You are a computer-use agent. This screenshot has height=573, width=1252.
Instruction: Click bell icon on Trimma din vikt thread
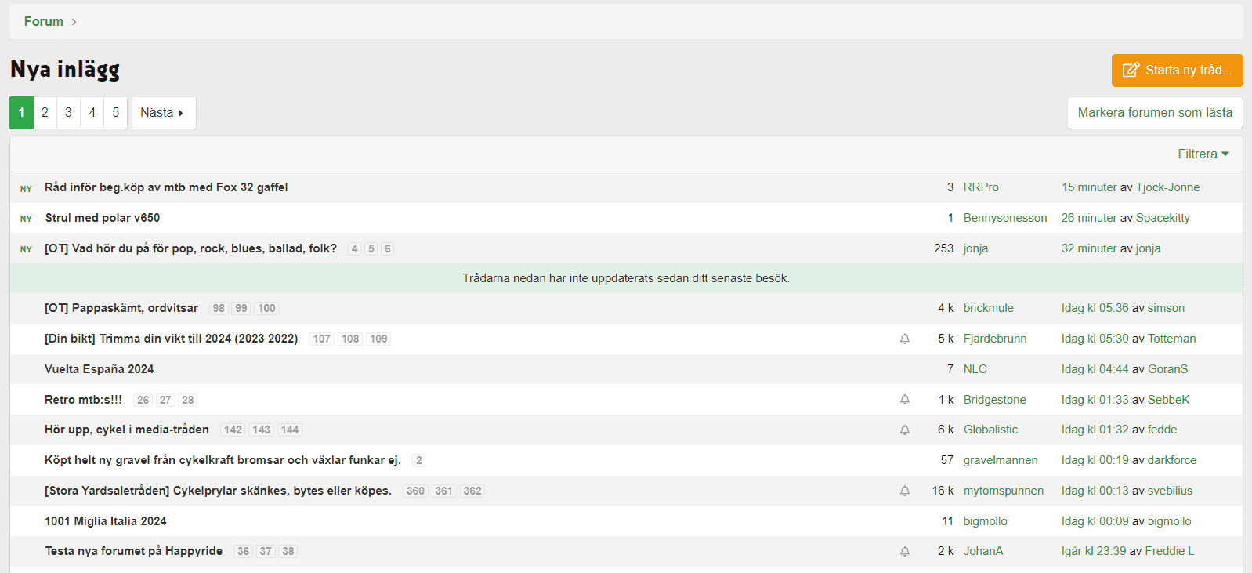(905, 339)
